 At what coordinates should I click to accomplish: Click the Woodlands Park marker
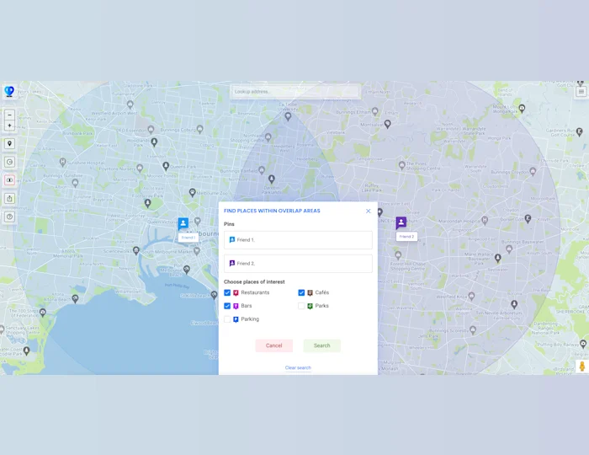pos(154,142)
